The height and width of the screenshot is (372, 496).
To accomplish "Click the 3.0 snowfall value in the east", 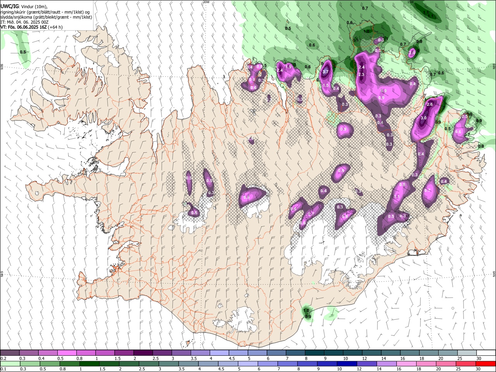I will [x=424, y=118].
